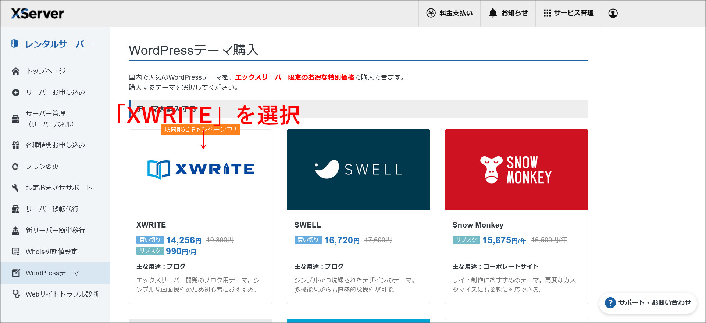Click XWRITE subscription price 990円/月
The height and width of the screenshot is (323, 706).
click(181, 251)
